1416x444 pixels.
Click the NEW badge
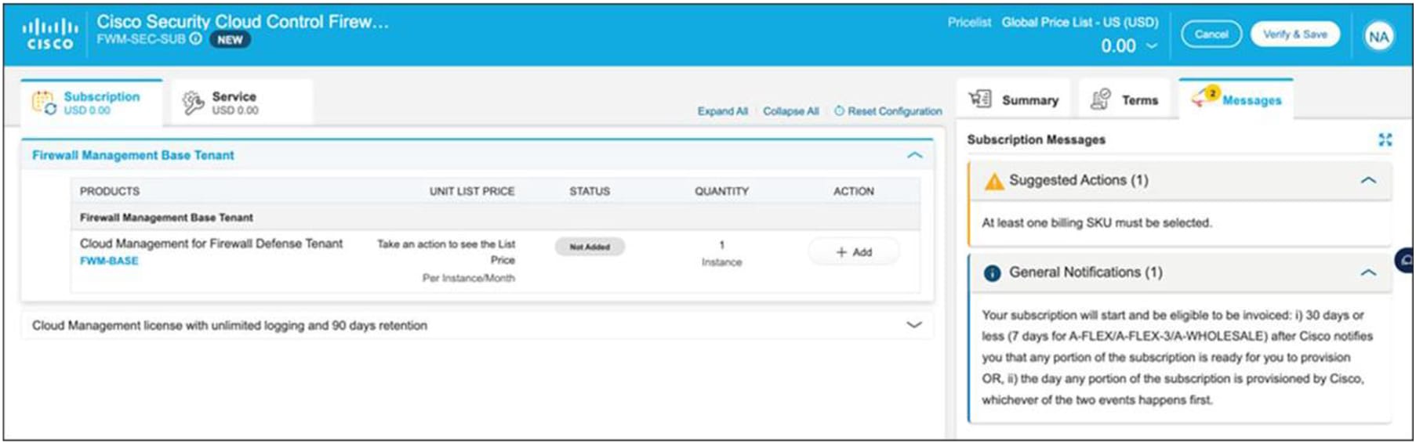(230, 40)
